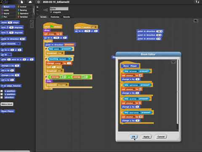Switch to the Scripts tab
Screen dimensions: 202x152
(43, 17)
